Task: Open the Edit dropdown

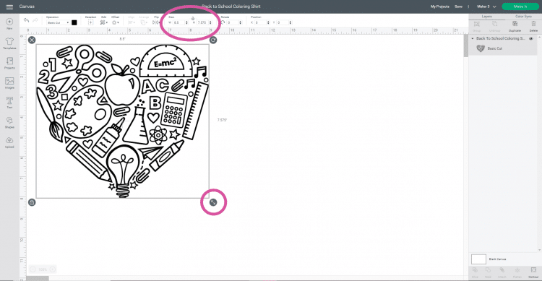Action: click(x=103, y=22)
